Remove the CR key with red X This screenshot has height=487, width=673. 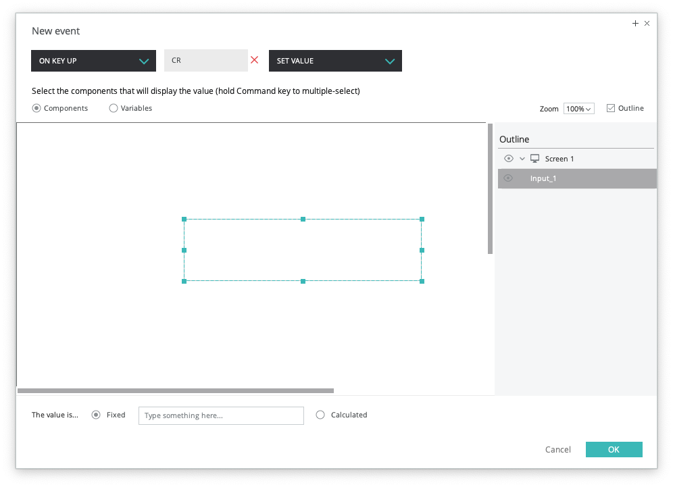(x=255, y=60)
